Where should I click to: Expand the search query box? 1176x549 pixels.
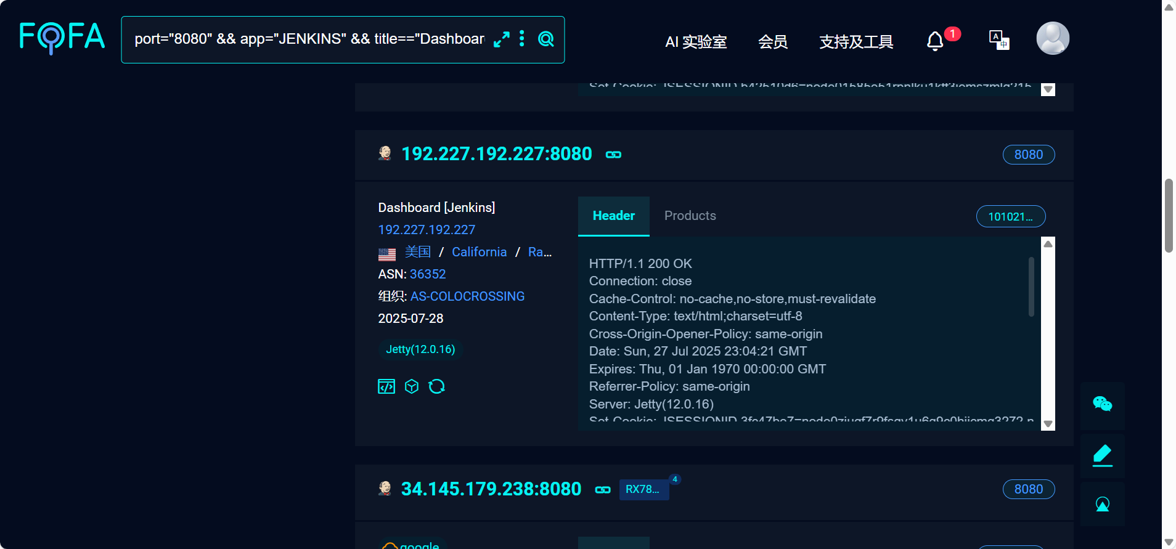click(x=502, y=39)
